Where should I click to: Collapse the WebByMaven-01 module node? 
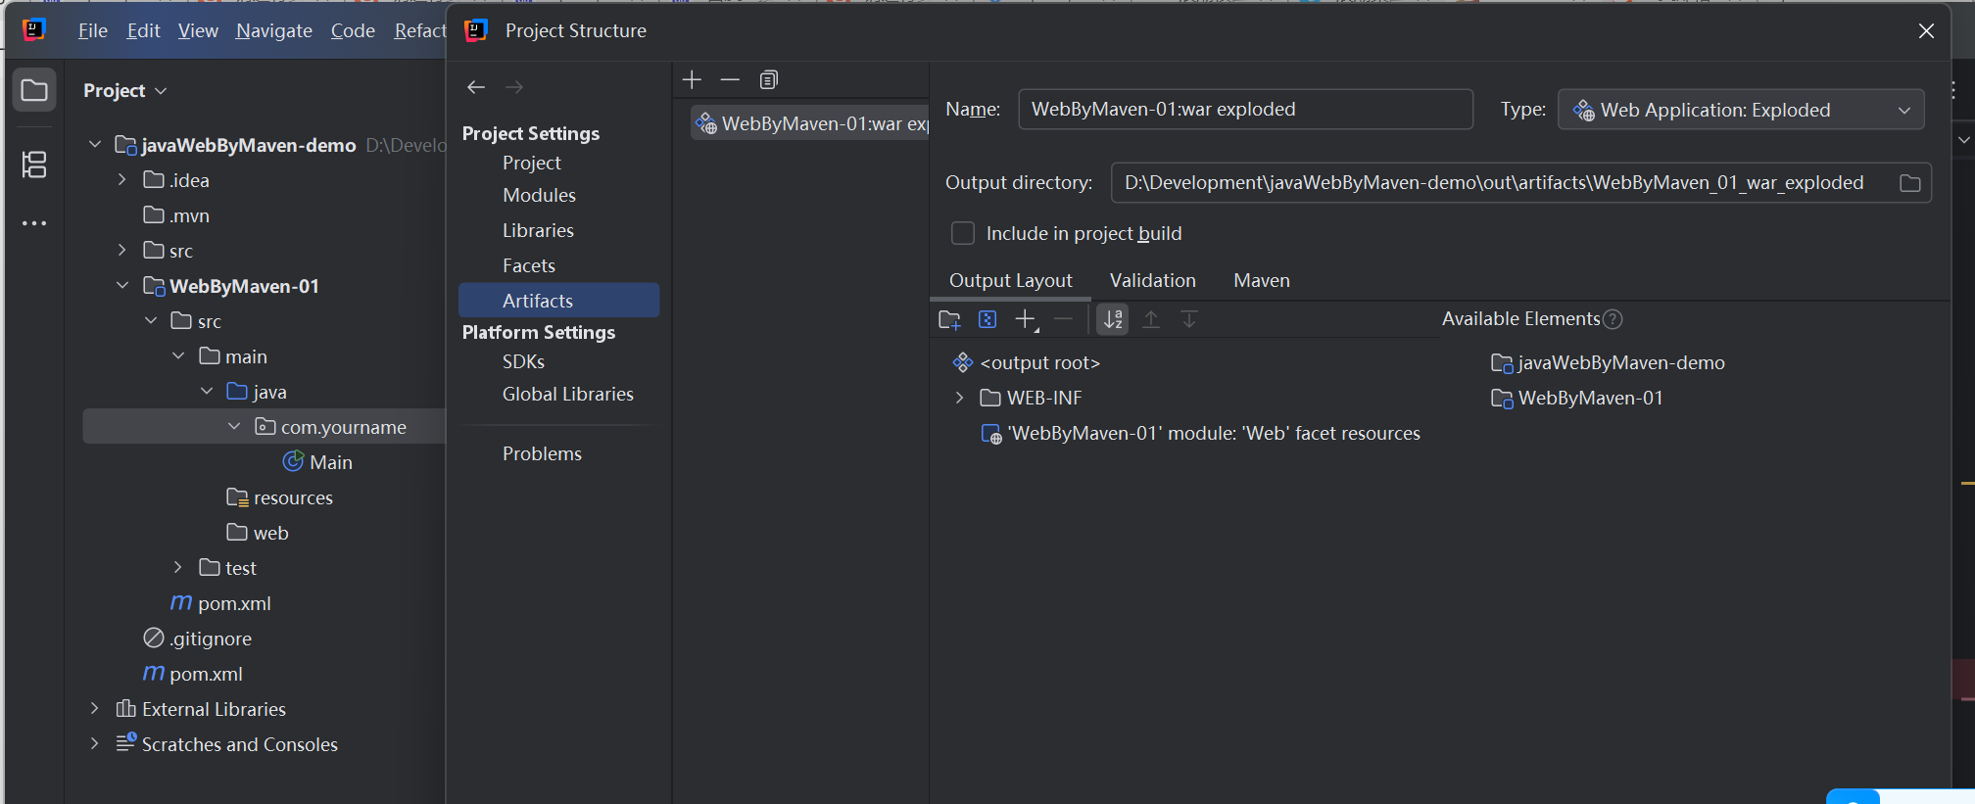tap(122, 285)
